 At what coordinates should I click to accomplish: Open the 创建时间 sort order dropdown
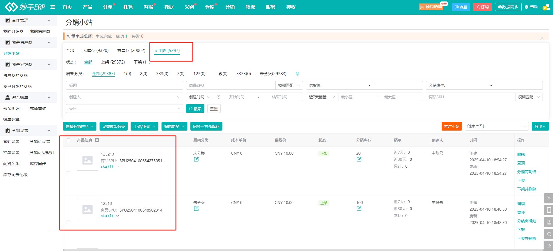pyautogui.click(x=497, y=126)
